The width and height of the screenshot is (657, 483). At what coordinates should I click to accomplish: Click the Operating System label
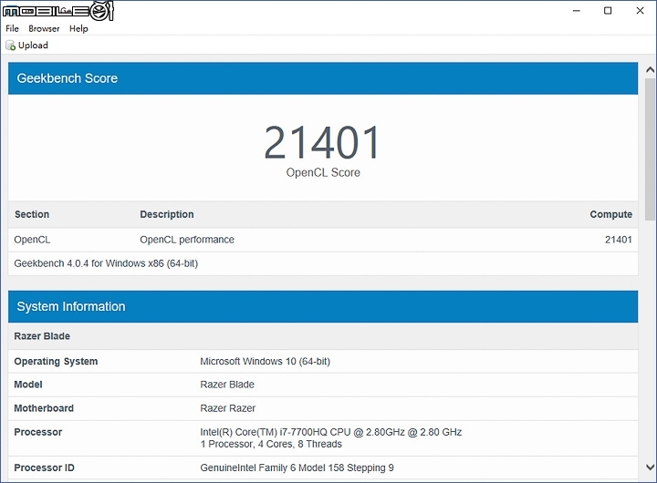coord(56,361)
